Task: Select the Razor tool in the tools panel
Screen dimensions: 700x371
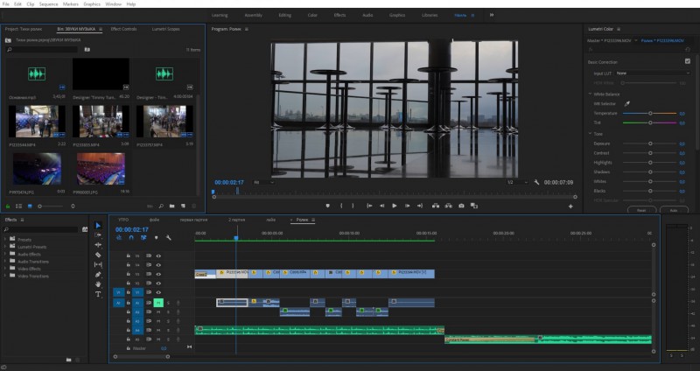Action: (x=98, y=255)
